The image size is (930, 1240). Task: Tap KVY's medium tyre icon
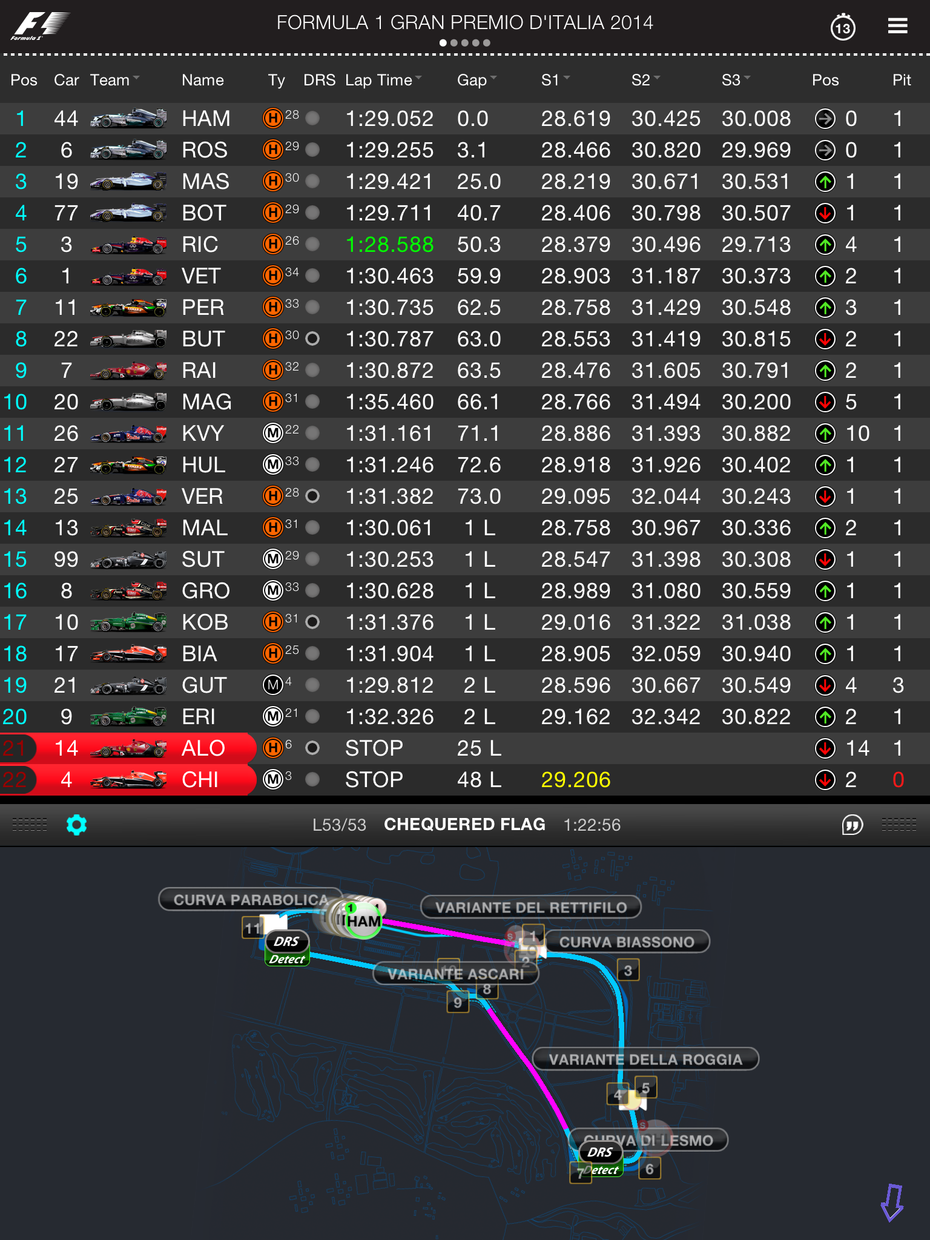tap(273, 433)
